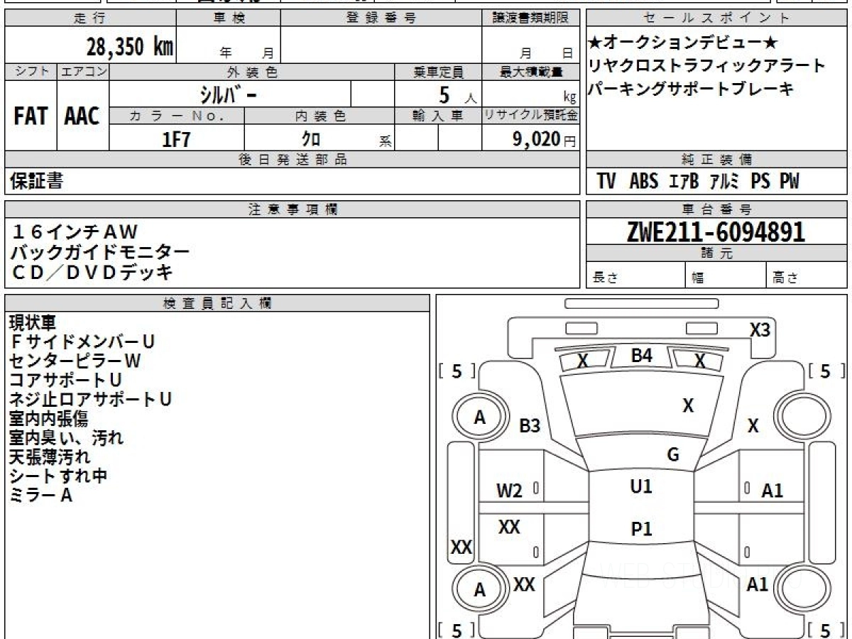
Task: Click the W2 mark on the door
Action: coord(509,491)
